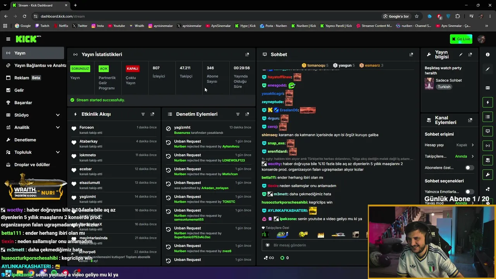Pop out the Sohbet chat panel
This screenshot has height=279, width=496.
pyautogui.click(x=411, y=55)
